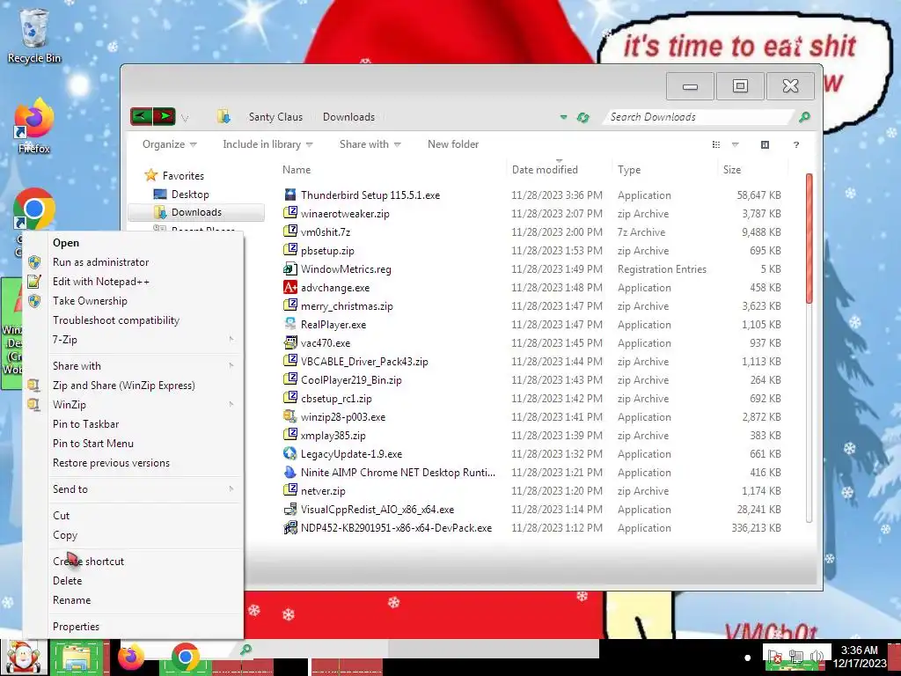This screenshot has width=901, height=676.
Task: Select the WindowMetrics.reg file icon
Action: 290,269
